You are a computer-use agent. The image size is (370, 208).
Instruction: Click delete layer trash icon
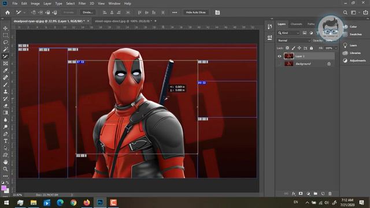[x=330, y=194]
